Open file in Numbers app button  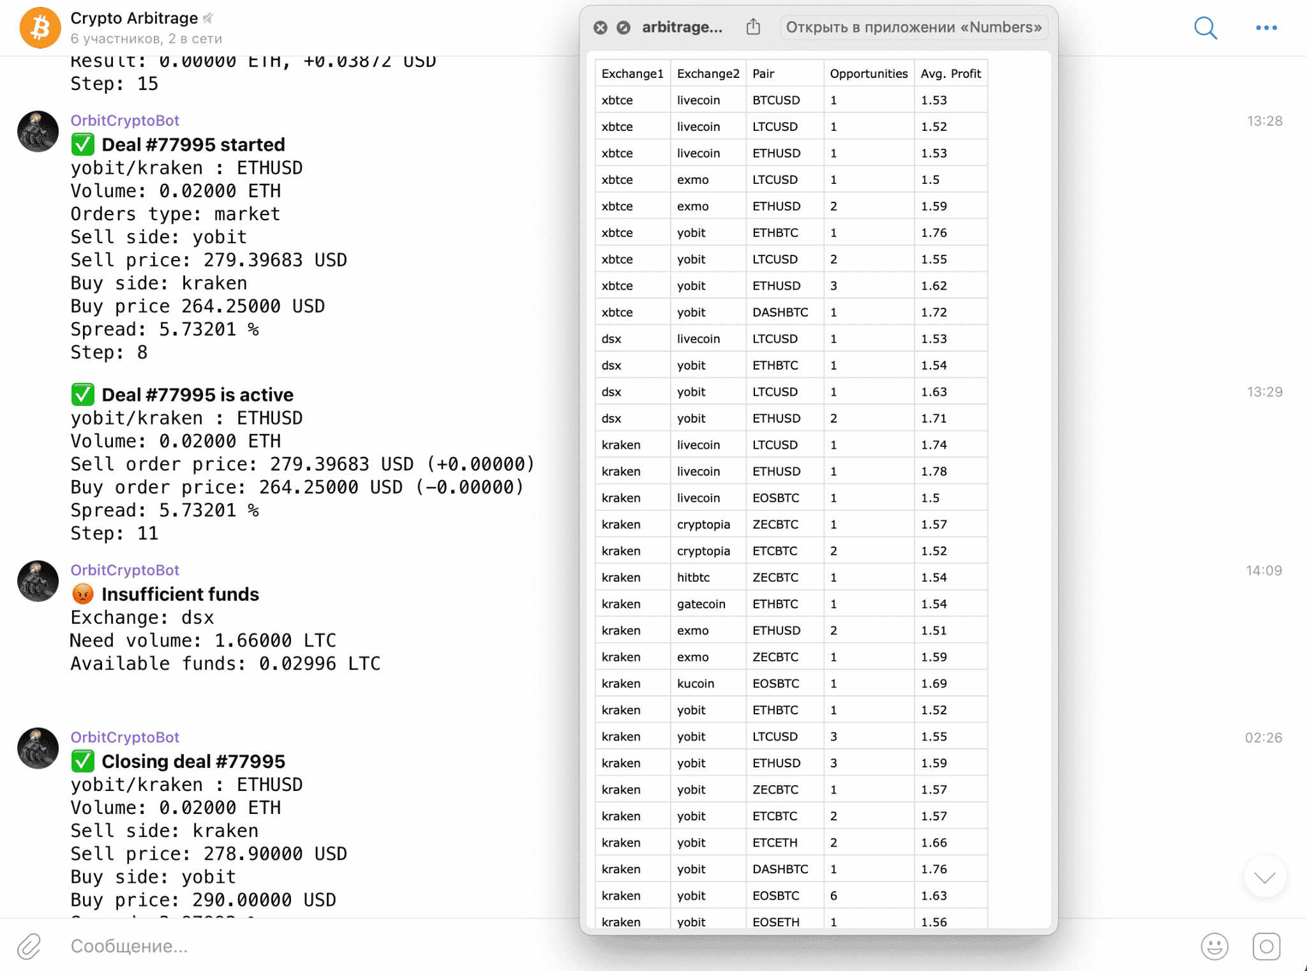913,27
